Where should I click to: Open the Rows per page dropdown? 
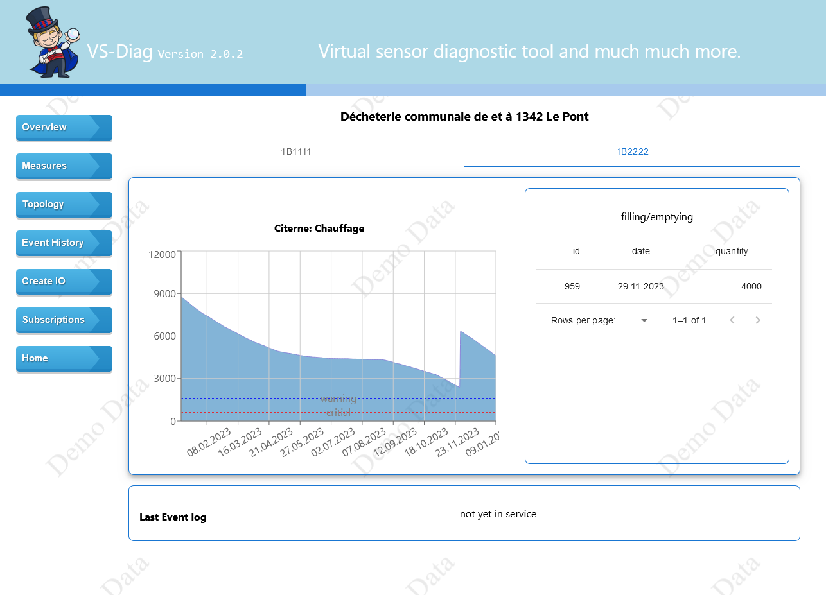(x=644, y=320)
